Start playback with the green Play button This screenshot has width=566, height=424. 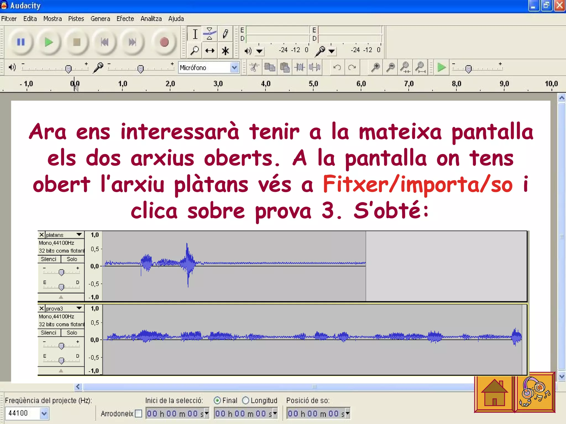49,42
